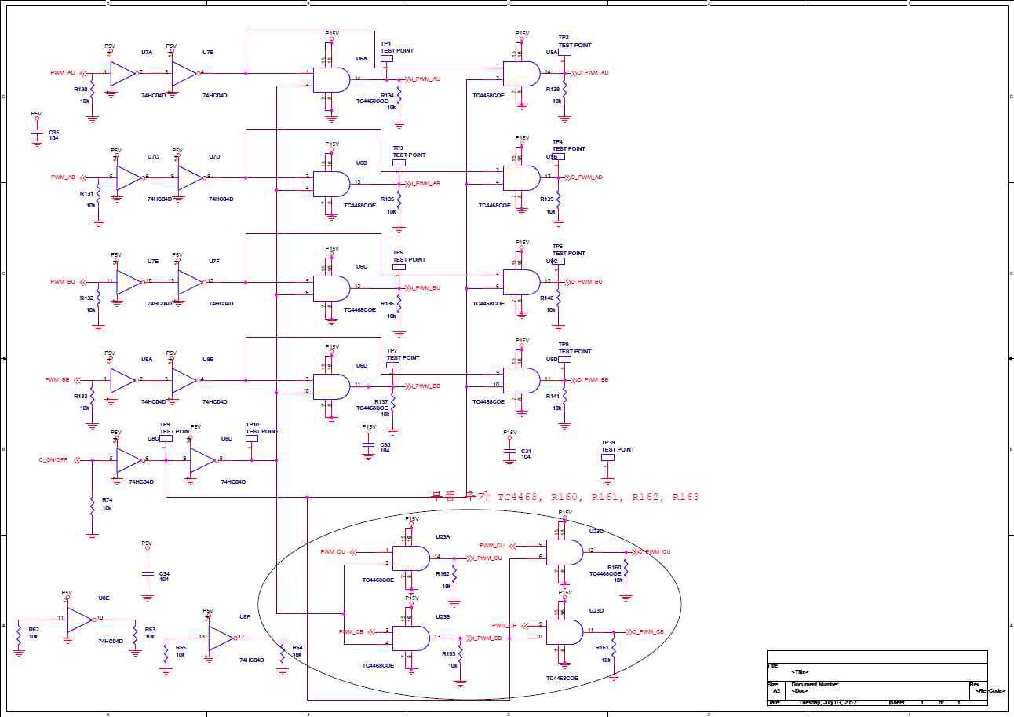This screenshot has width=1014, height=717.
Task: Click the C_ON/OFF net label
Action: pos(53,460)
